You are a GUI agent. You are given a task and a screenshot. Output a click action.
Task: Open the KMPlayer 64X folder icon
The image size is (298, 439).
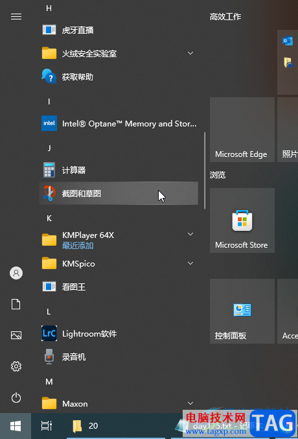[x=49, y=240]
